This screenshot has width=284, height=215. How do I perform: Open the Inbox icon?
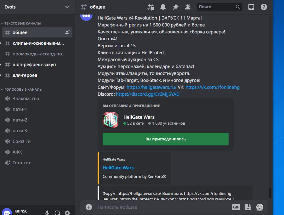click(x=251, y=7)
